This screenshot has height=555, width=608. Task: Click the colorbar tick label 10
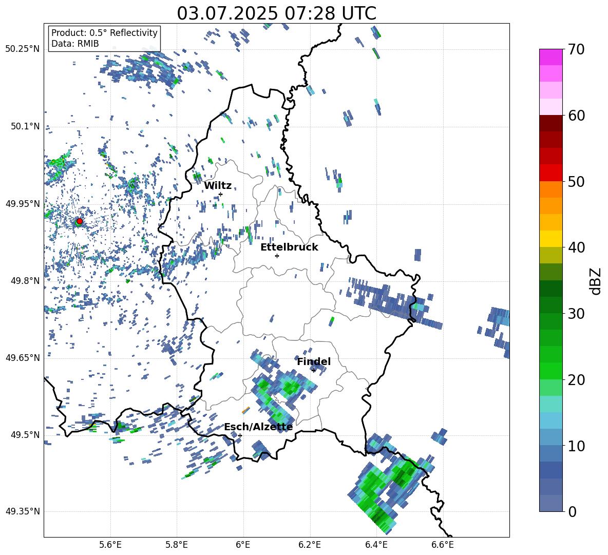click(576, 446)
